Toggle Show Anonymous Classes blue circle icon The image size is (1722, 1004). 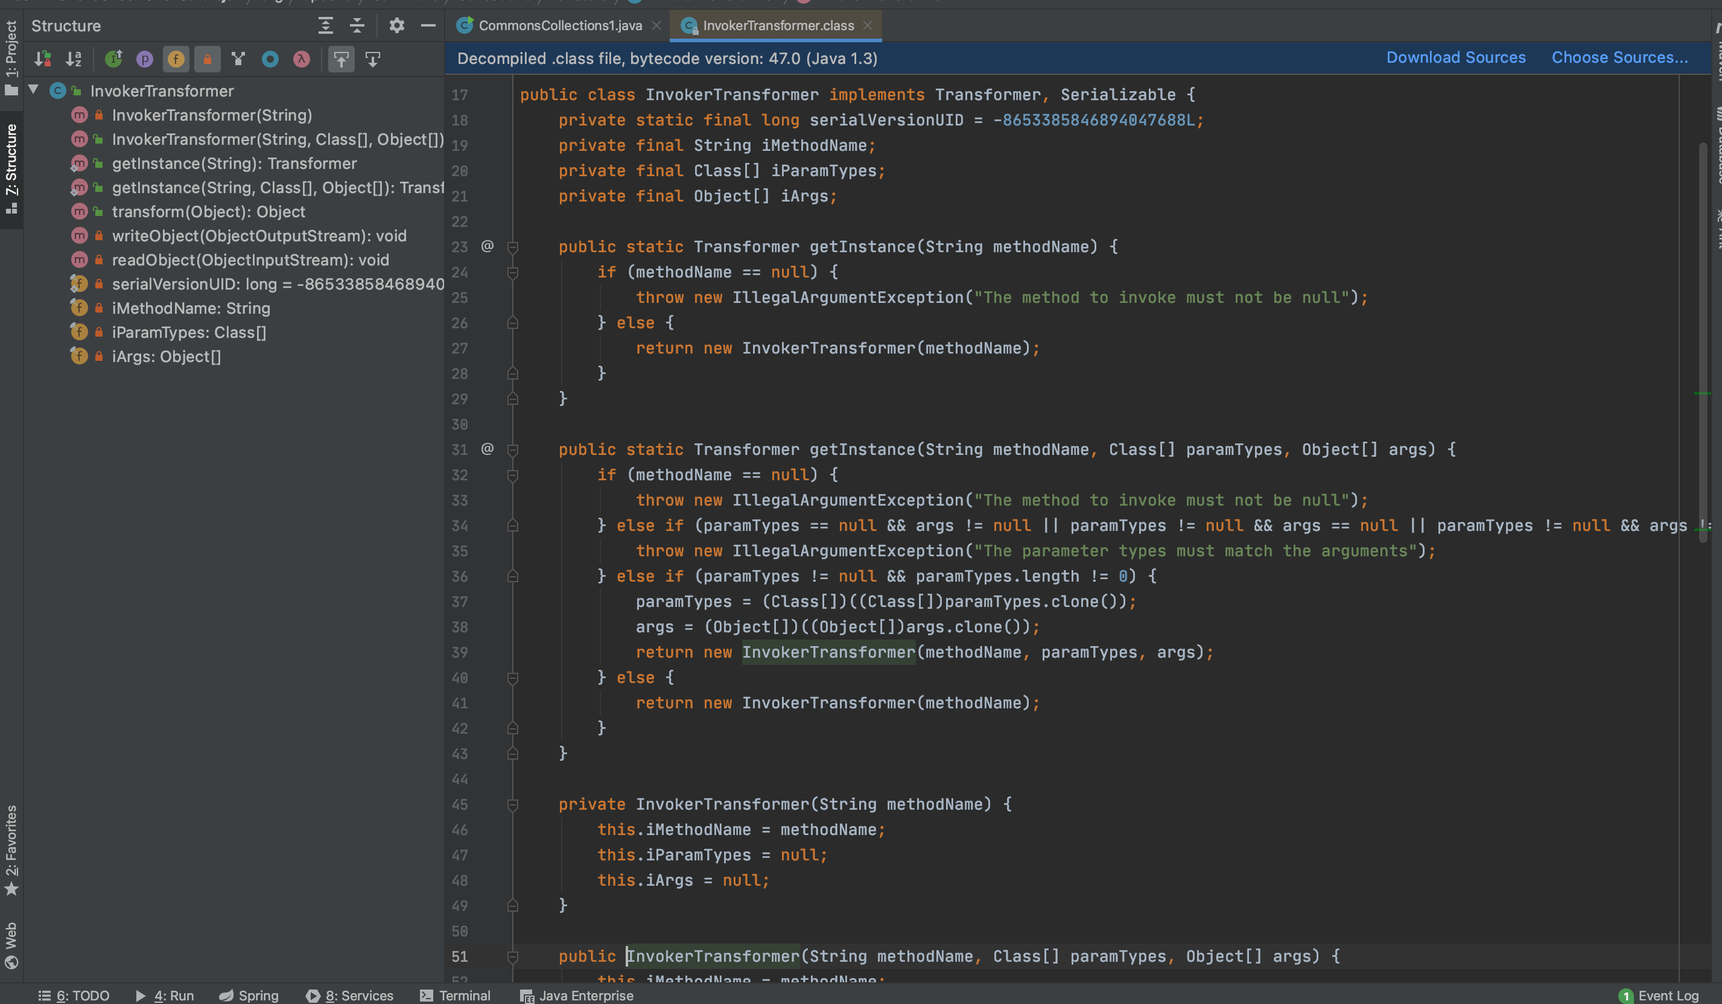270,60
